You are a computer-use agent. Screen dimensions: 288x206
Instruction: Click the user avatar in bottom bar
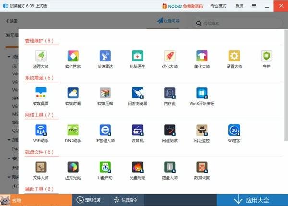5,200
